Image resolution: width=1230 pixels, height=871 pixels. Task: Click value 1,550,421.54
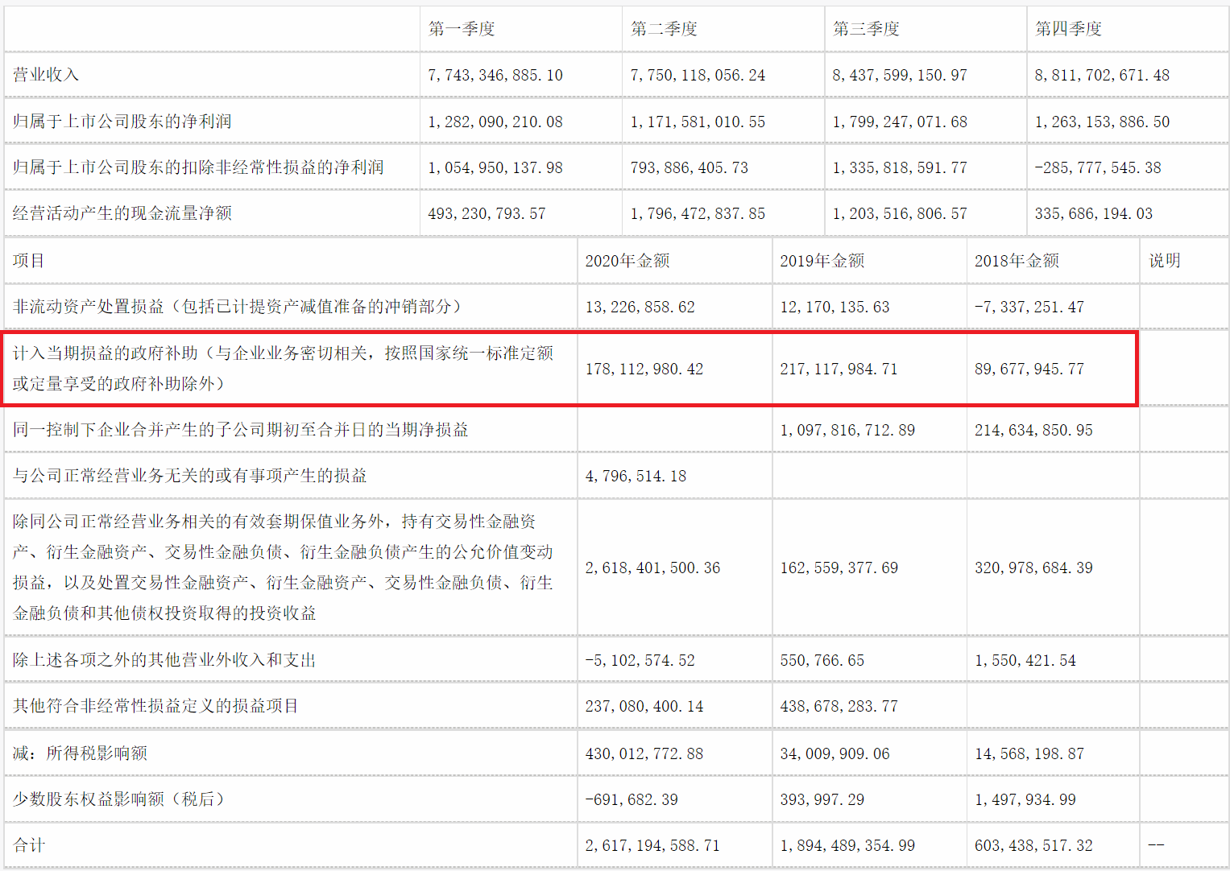point(1025,660)
